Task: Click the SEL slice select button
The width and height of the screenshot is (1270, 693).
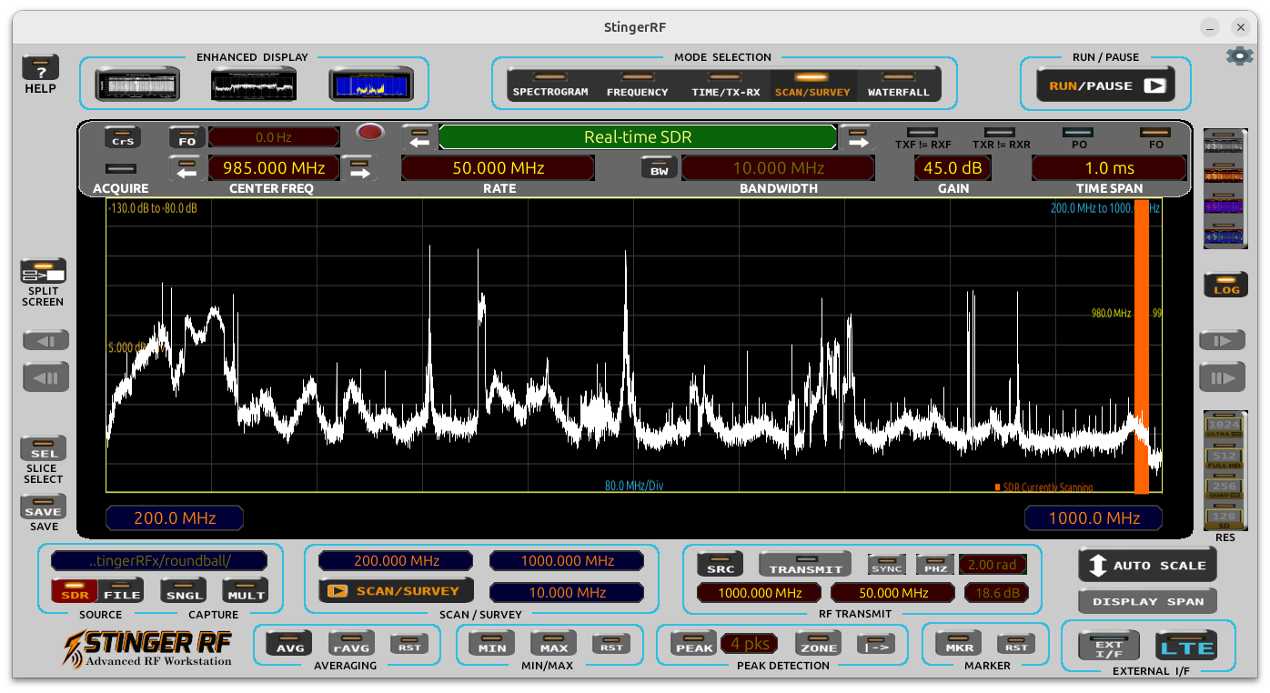Action: click(x=44, y=448)
